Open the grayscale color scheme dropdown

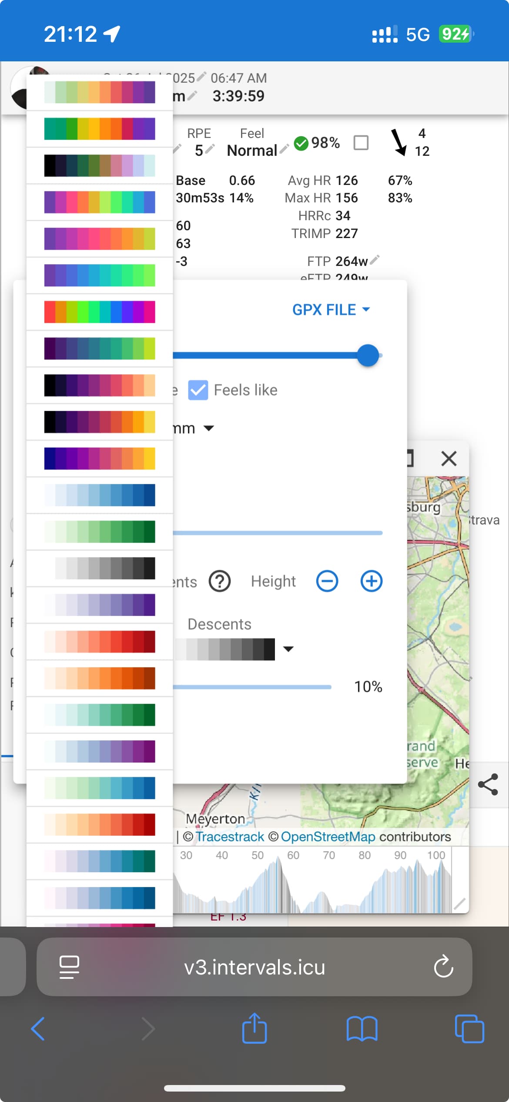pyautogui.click(x=288, y=649)
